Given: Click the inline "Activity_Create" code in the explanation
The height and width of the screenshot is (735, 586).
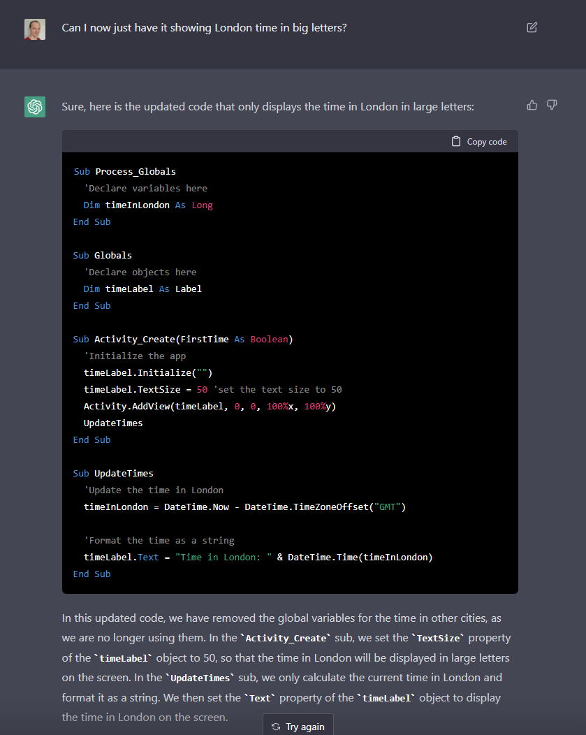Looking at the screenshot, I should [x=286, y=639].
